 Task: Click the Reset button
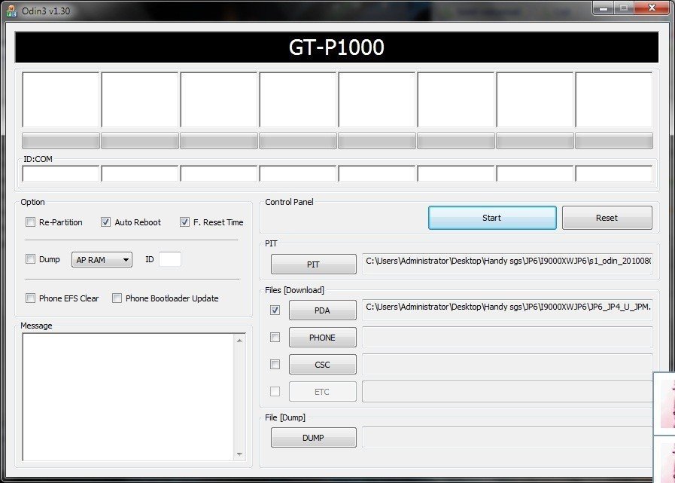607,218
